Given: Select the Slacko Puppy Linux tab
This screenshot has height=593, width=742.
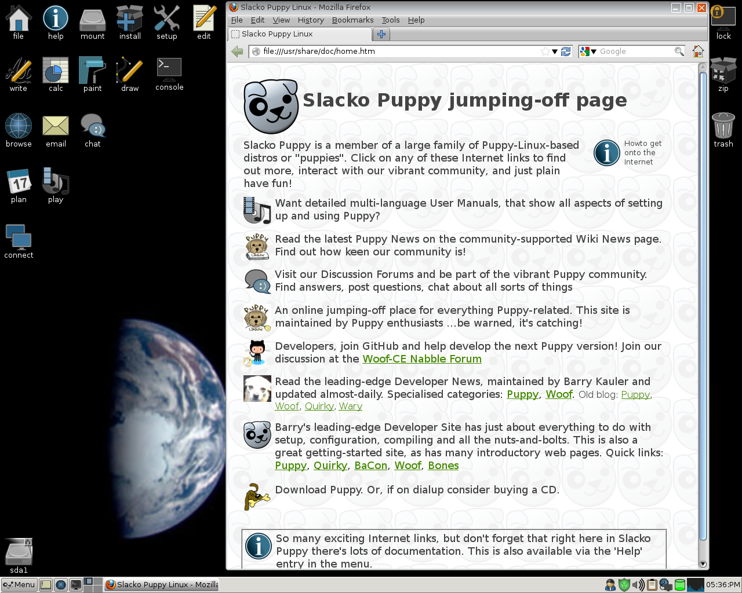Looking at the screenshot, I should [x=300, y=34].
